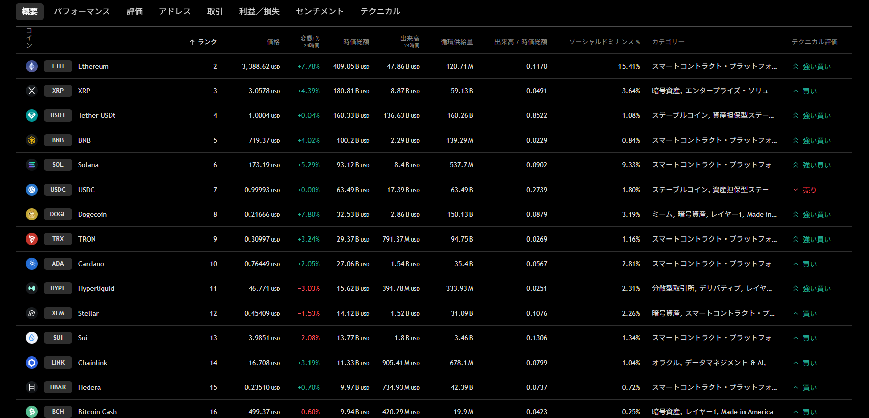Click the ETH ticker badge
Screen dimensions: 869x418
(58, 66)
